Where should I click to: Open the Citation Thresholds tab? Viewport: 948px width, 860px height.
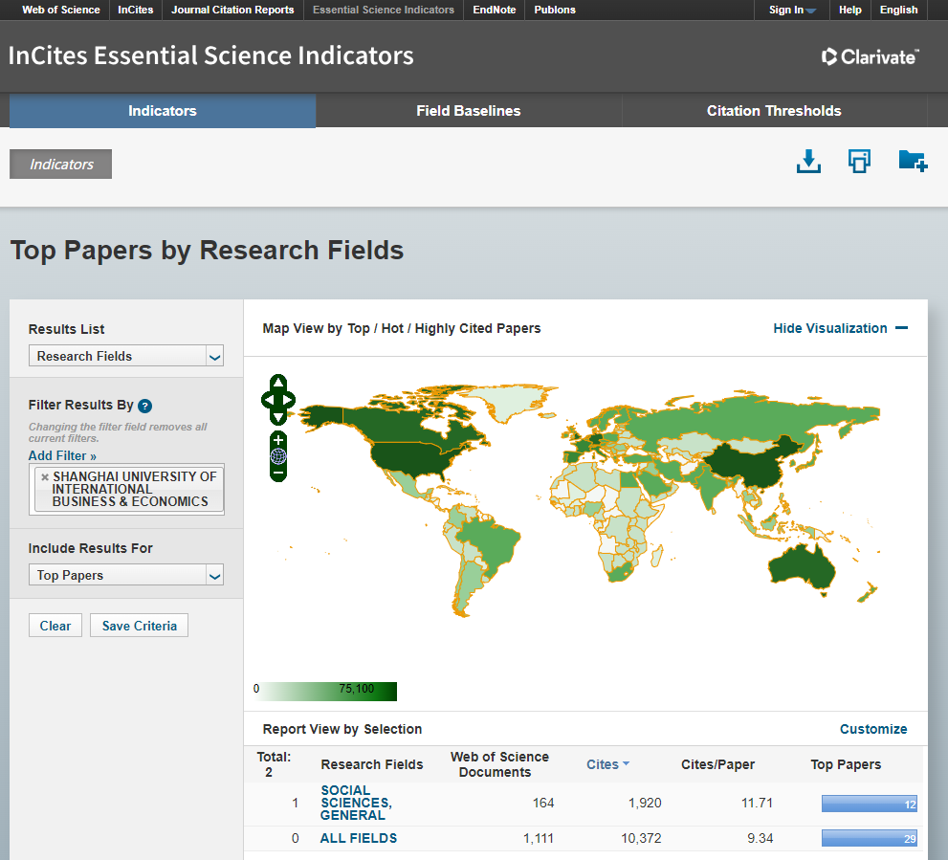773,111
